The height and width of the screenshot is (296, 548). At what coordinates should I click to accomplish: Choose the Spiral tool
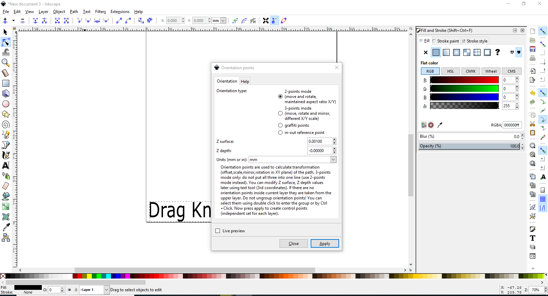click(5, 124)
